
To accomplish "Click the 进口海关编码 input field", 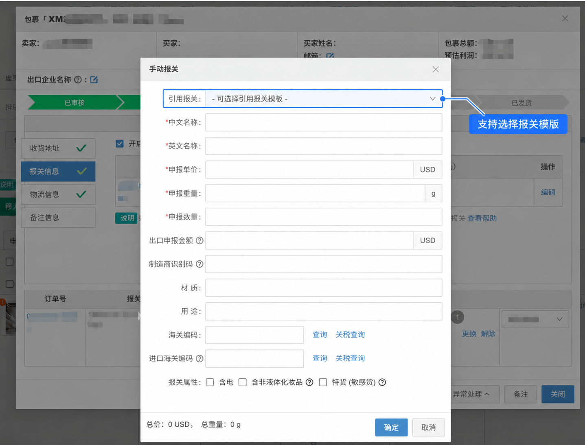I will 254,358.
